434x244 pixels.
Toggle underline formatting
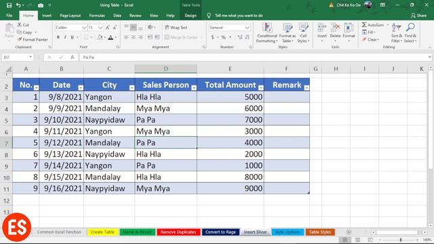[72, 37]
